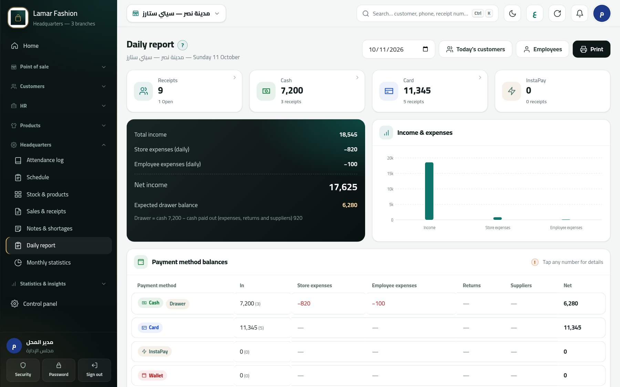View Today's customers
The width and height of the screenshot is (620, 387).
coord(475,49)
